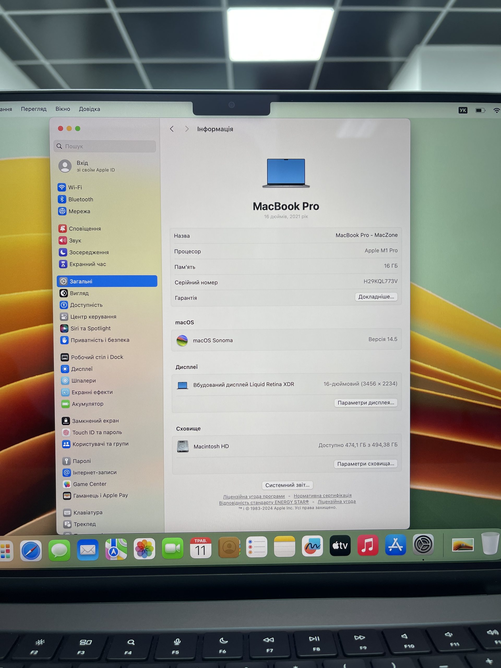Open Довідка menu in menu bar
The image size is (501, 668).
90,109
